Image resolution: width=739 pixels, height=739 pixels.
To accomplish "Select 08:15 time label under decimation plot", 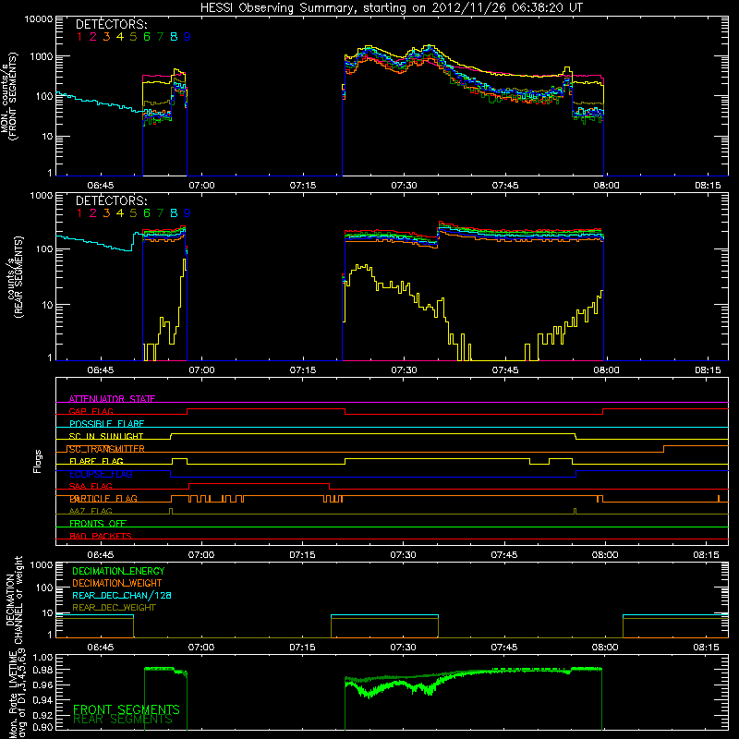I will [x=706, y=648].
